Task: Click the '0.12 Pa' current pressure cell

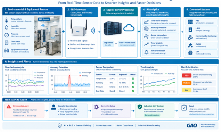Action: click(x=112, y=87)
